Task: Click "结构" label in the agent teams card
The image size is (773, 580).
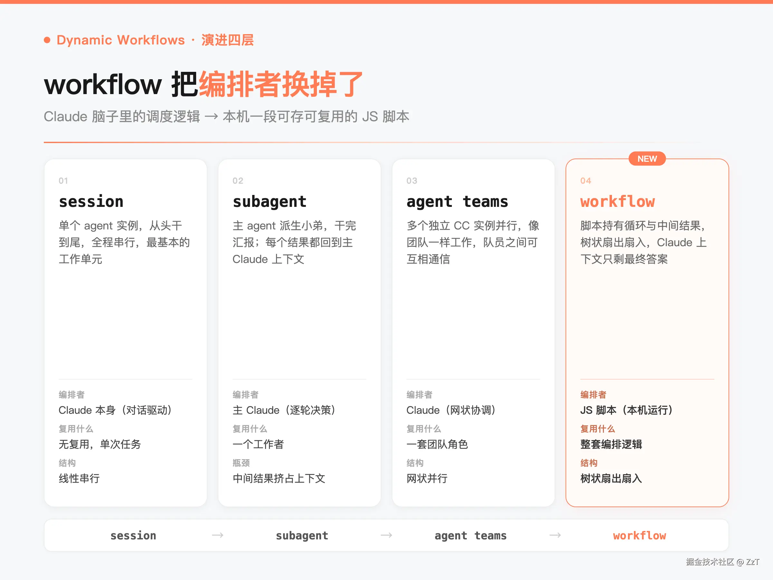Action: (x=415, y=463)
